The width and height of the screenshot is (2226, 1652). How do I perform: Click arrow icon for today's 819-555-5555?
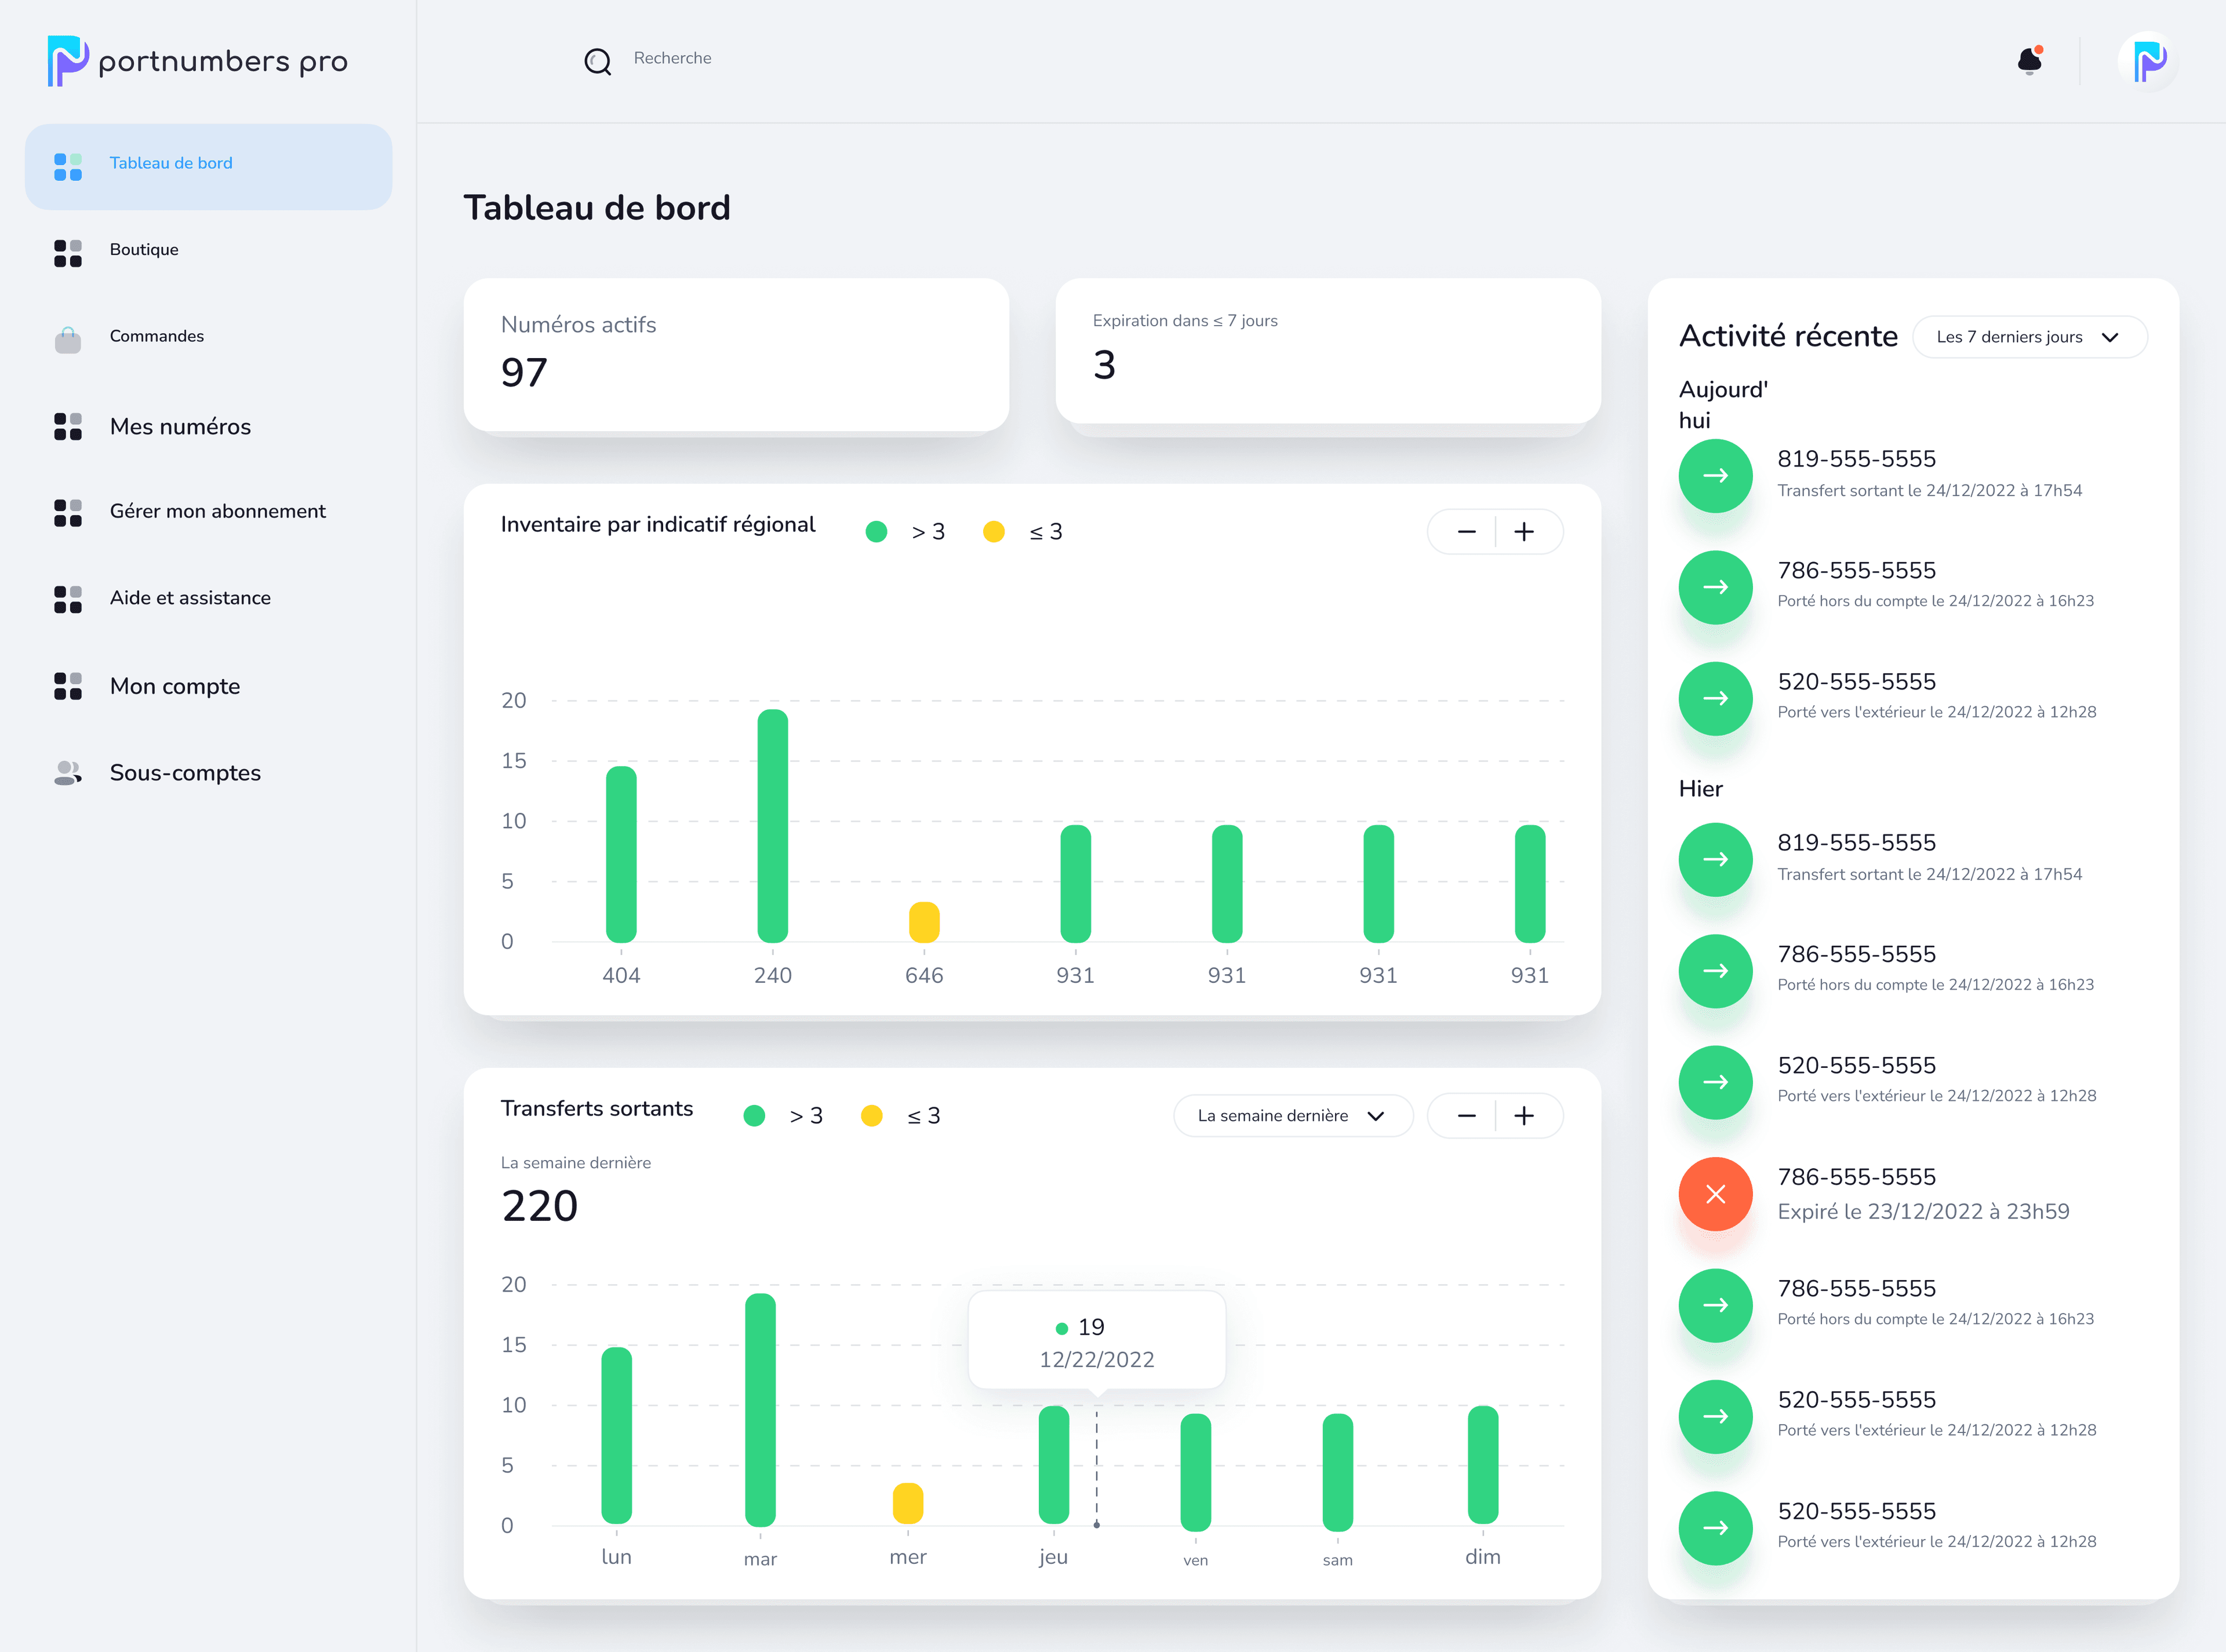point(1716,476)
